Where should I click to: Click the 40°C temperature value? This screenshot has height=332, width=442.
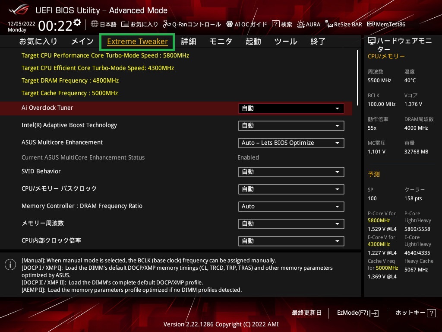click(410, 80)
